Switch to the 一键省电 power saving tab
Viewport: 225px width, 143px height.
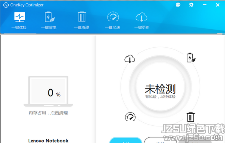[x=49, y=21]
